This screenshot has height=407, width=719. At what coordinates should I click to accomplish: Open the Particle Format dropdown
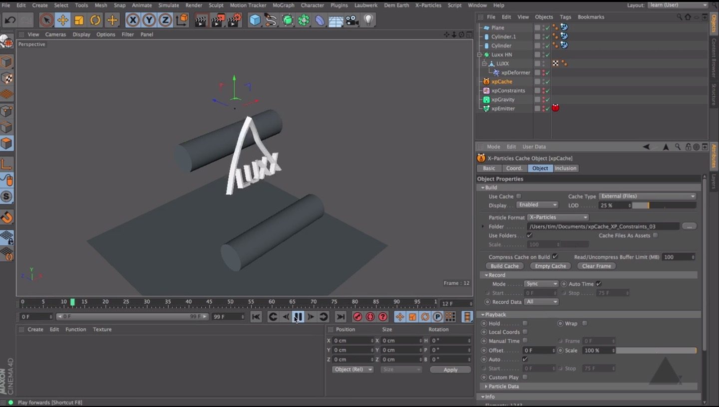point(558,217)
